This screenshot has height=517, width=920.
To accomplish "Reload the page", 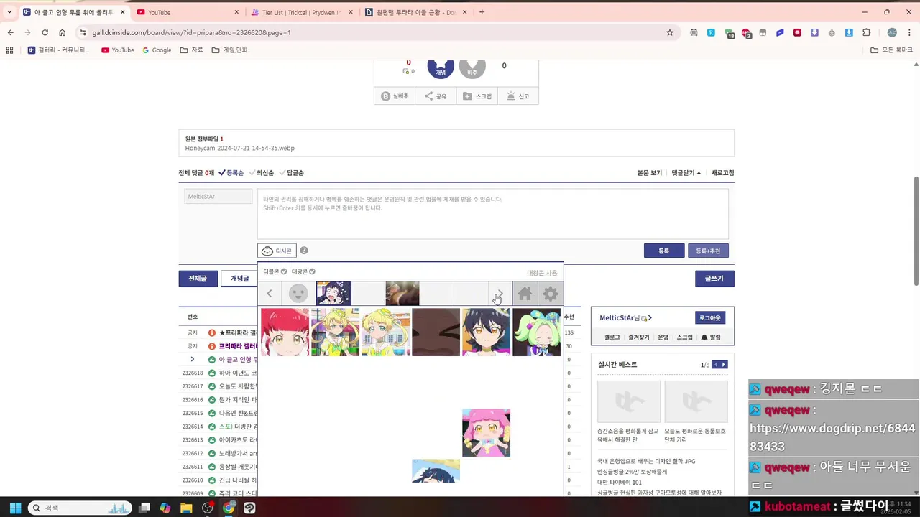I will click(x=45, y=32).
